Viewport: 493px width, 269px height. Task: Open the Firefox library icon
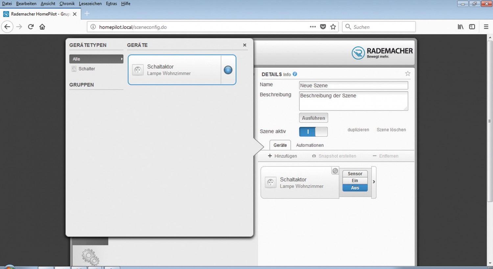pos(460,27)
